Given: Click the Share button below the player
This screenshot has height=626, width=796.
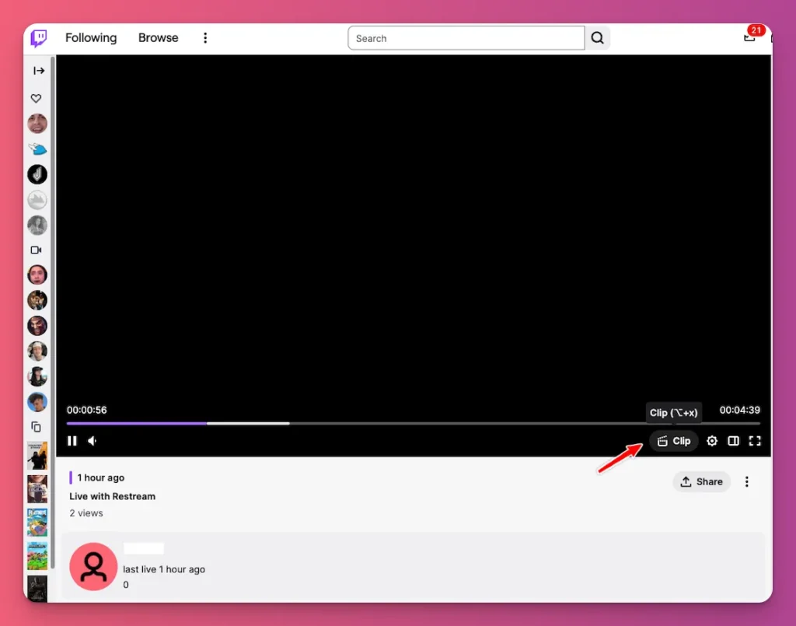Looking at the screenshot, I should 700,481.
